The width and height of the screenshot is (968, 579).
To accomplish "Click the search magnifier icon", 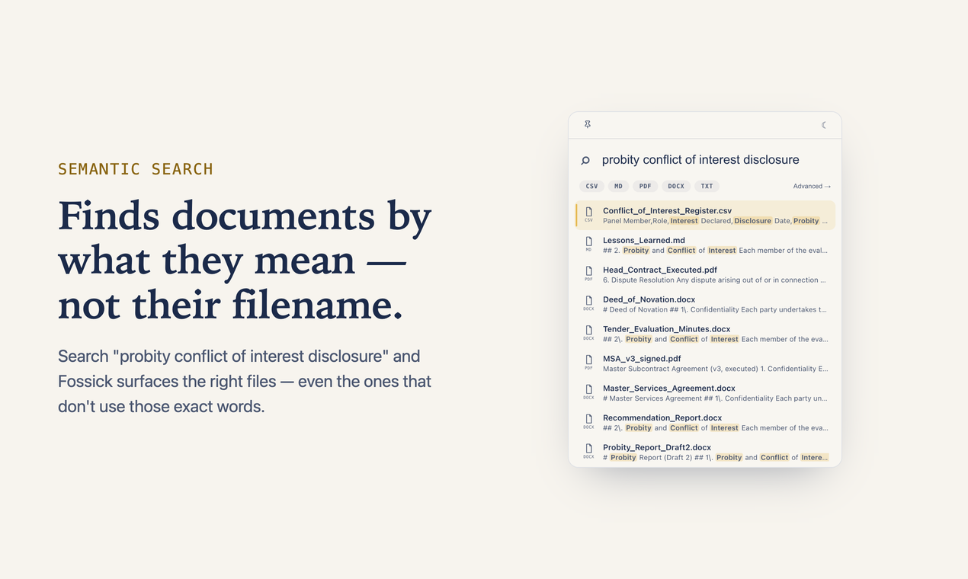I will 585,161.
